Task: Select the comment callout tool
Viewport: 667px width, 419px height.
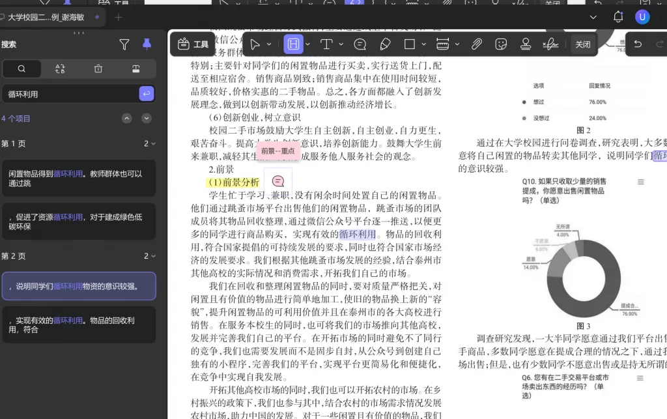Action: click(359, 44)
